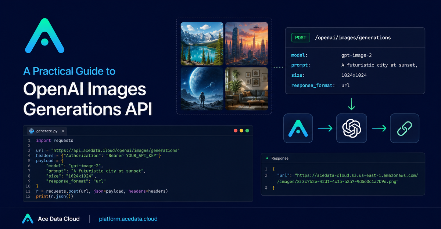
Task: Open the mountain lake thumbnail
Action: [x=202, y=44]
